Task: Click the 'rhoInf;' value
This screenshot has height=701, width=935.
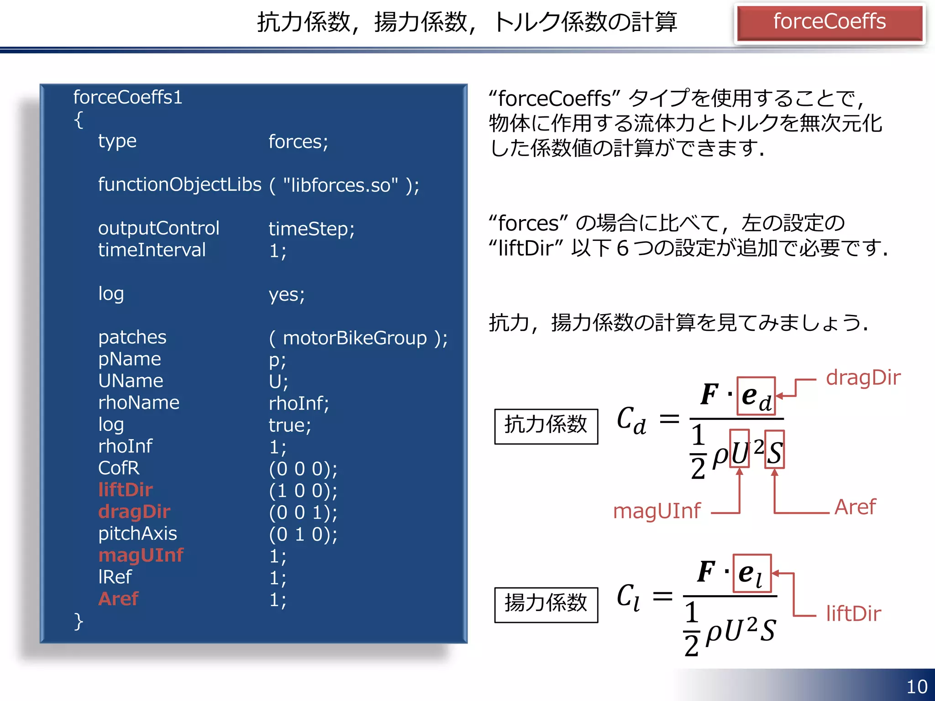Action: click(x=299, y=403)
